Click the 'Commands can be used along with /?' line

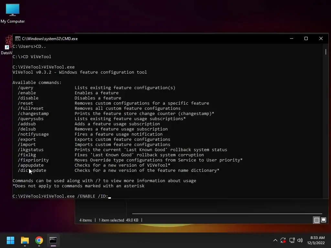(104, 181)
